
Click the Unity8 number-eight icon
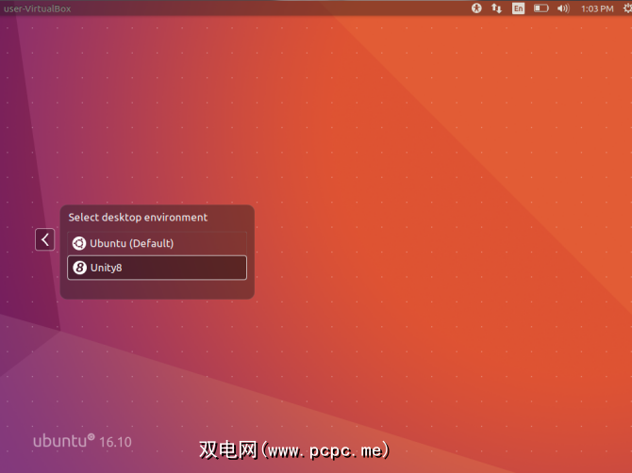coord(79,268)
